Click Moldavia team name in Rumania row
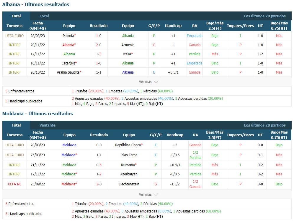 (69, 165)
